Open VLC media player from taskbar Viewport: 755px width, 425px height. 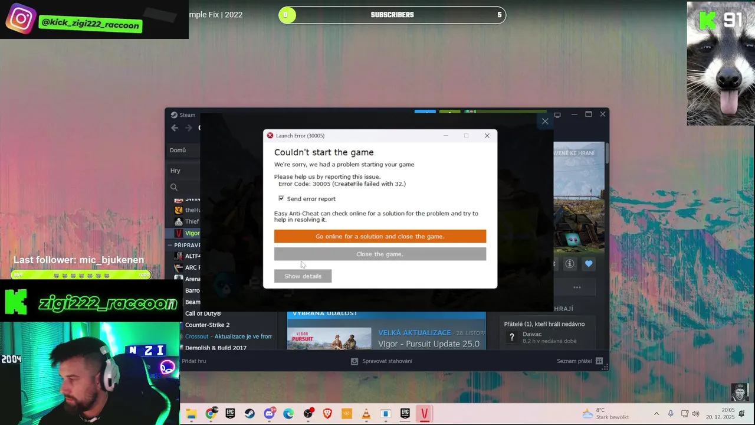click(x=366, y=414)
